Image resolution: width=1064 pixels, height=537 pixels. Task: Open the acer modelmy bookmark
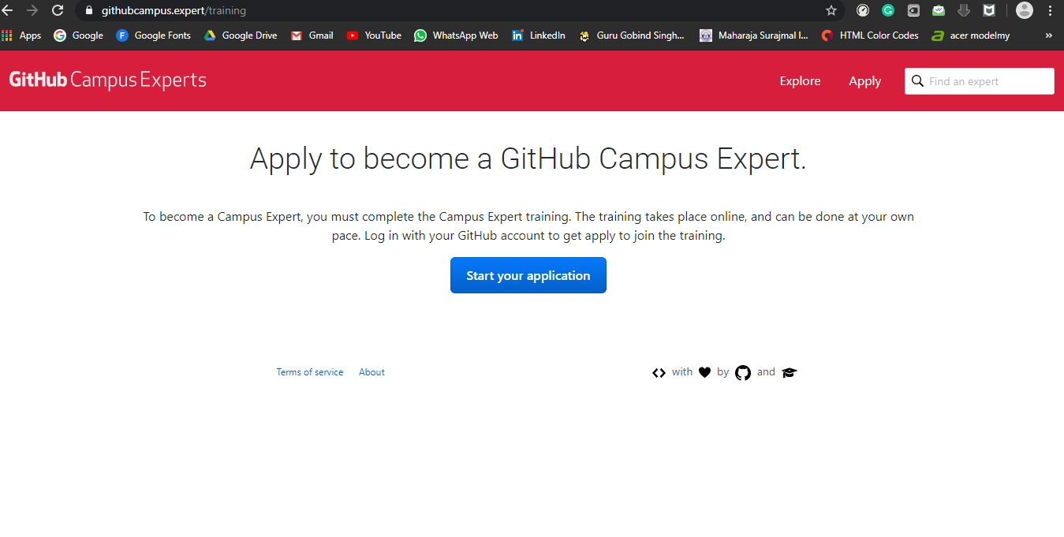[971, 35]
